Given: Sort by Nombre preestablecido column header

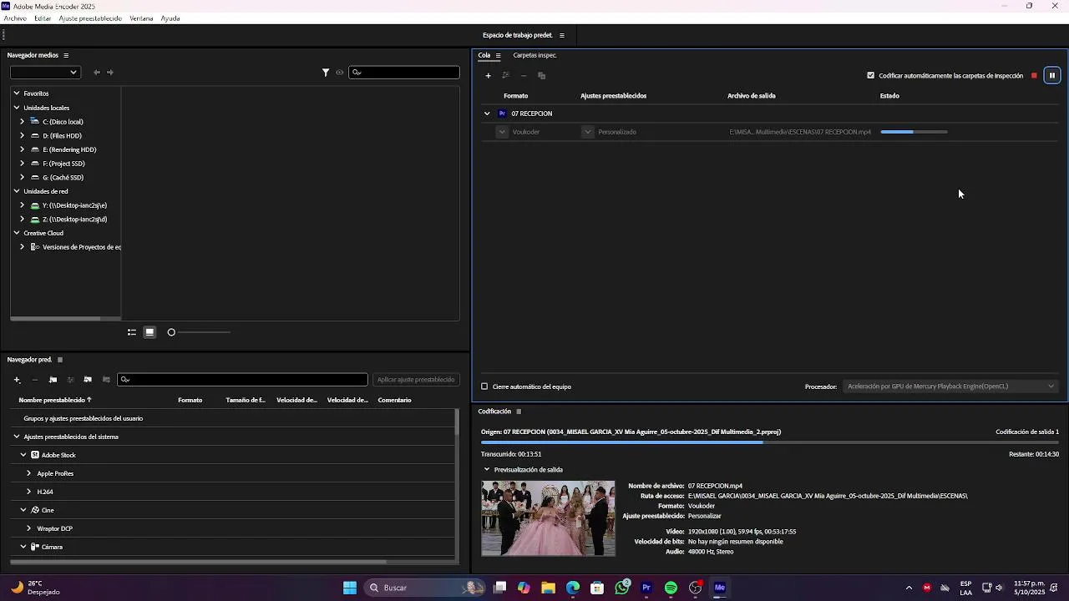Looking at the screenshot, I should coord(55,400).
